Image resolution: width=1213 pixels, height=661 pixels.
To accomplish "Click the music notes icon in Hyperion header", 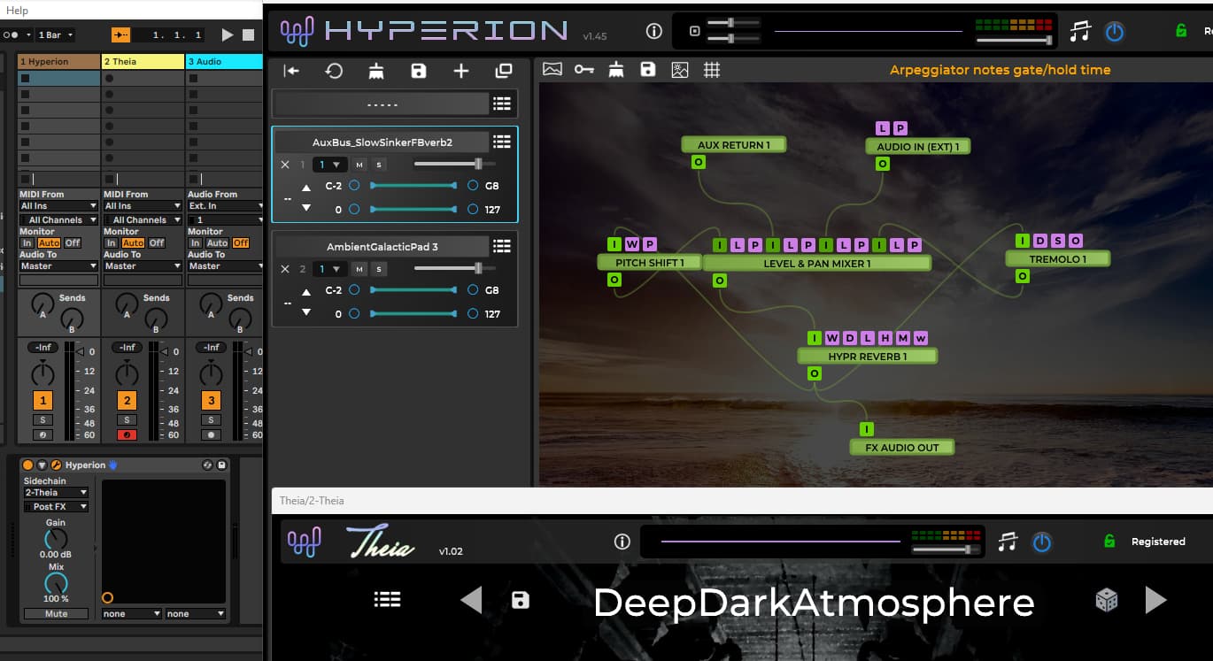I will coord(1080,32).
